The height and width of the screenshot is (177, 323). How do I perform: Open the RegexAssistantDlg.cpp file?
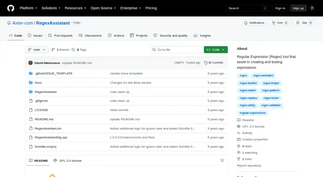(51, 137)
